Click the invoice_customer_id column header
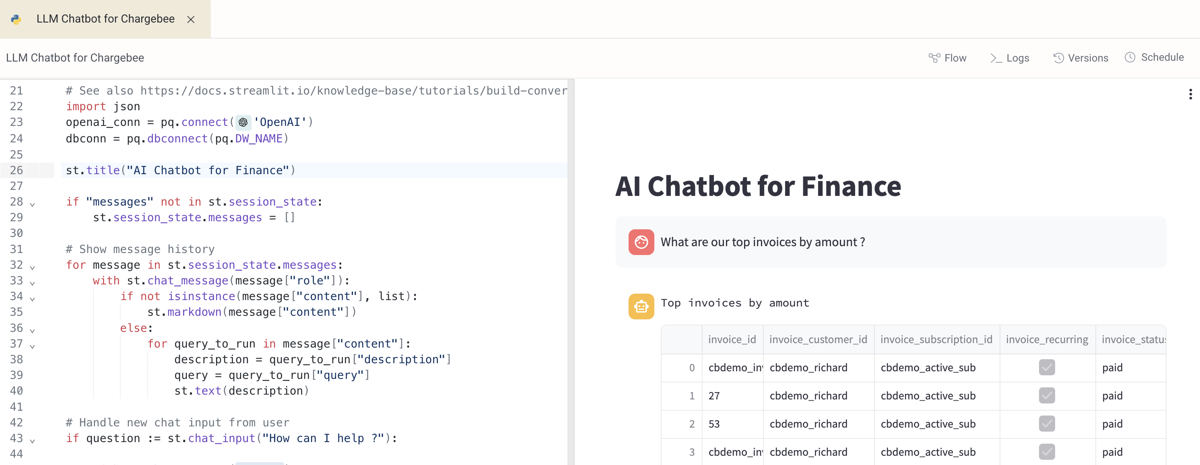Image resolution: width=1200 pixels, height=465 pixels. pyautogui.click(x=819, y=339)
